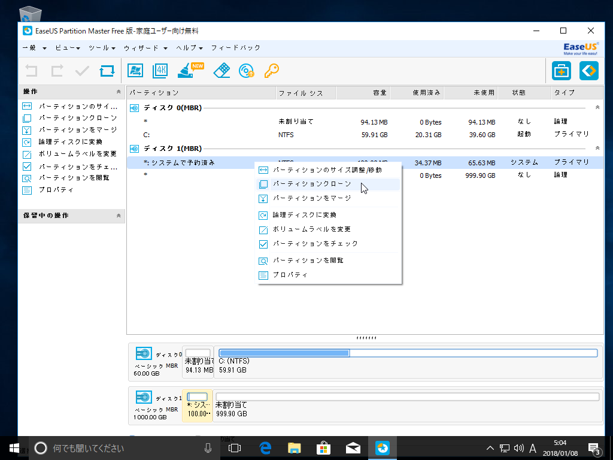This screenshot has height=460, width=613.
Task: Open Task View on the taskbar
Action: coord(235,448)
